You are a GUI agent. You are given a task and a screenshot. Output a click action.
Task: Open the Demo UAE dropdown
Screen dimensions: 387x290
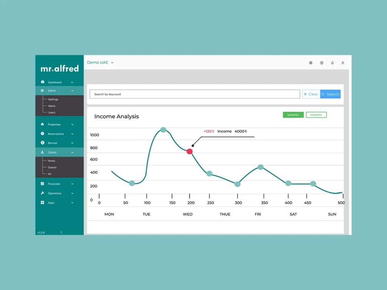100,63
